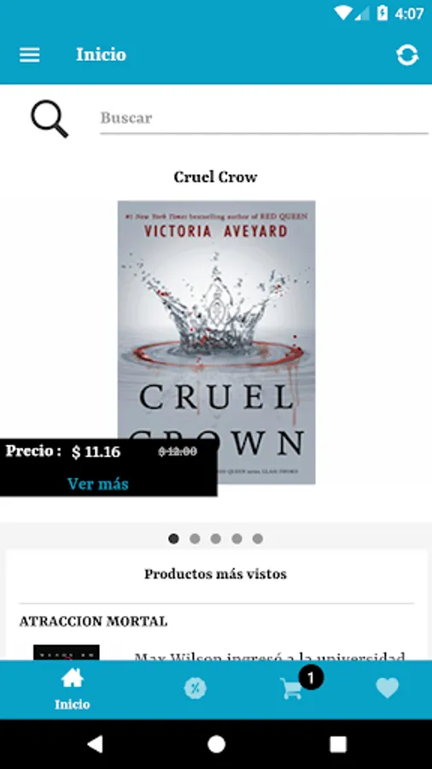The height and width of the screenshot is (769, 432).
Task: Open the discounts percent badge tab
Action: 195,689
